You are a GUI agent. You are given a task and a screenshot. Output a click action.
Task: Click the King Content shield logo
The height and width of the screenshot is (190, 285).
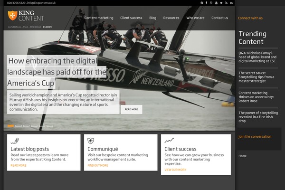click(x=12, y=16)
